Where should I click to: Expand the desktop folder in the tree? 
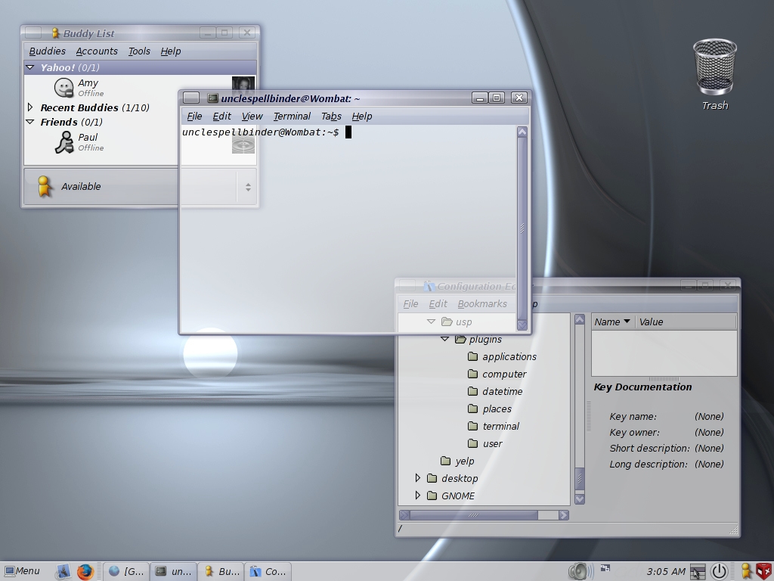pyautogui.click(x=417, y=478)
